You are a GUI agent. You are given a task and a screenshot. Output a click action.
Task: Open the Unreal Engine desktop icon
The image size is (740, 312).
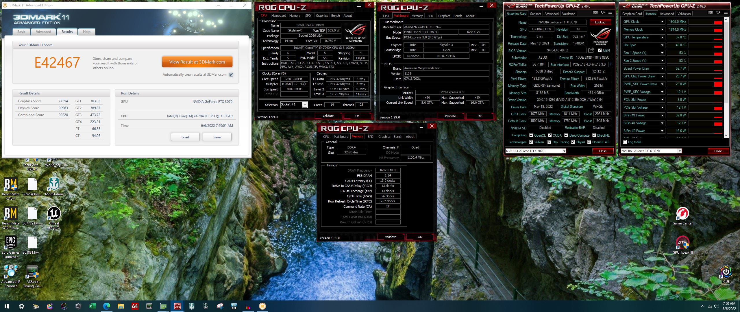(54, 218)
